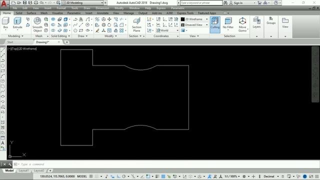Switch to the Layout2 tab
This screenshot has width=320, height=180.
click(x=39, y=170)
